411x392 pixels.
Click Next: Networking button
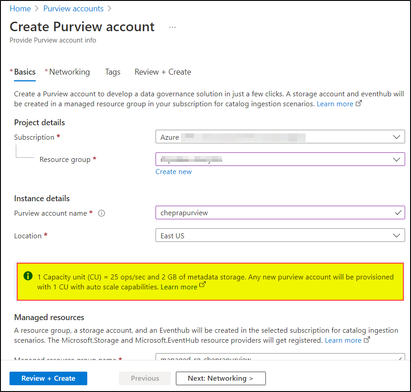tap(221, 378)
